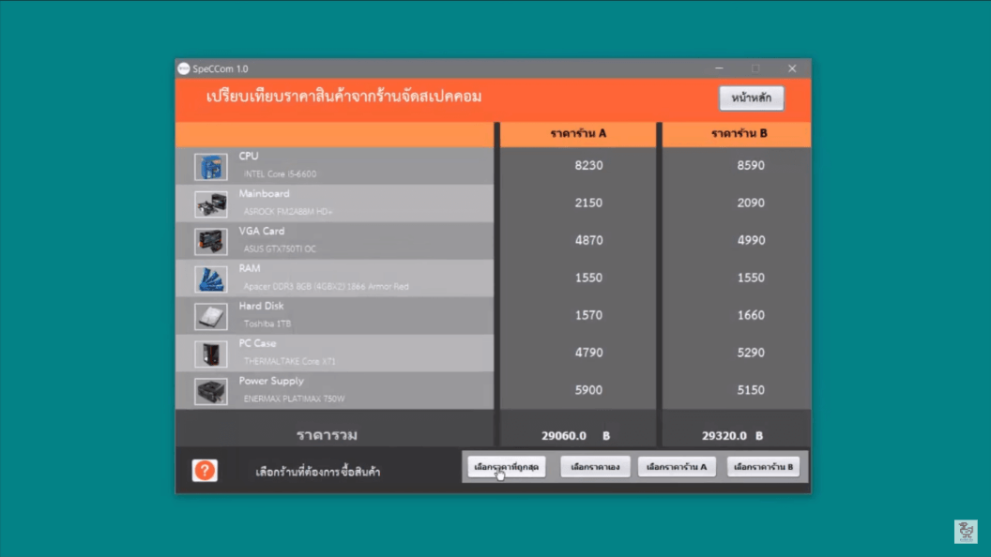This screenshot has height=557, width=991.
Task: Click Power Supply price 5150 in store B
Action: pyautogui.click(x=751, y=390)
